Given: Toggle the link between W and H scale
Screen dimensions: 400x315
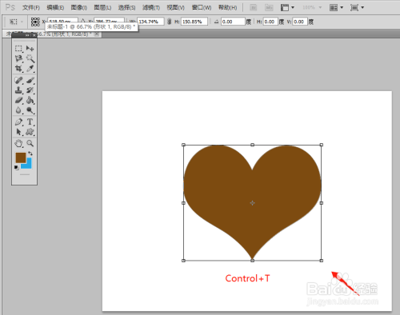Looking at the screenshot, I should click(x=169, y=22).
